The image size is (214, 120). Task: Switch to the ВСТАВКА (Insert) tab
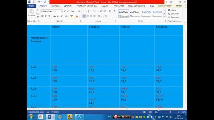pyautogui.click(x=56, y=6)
